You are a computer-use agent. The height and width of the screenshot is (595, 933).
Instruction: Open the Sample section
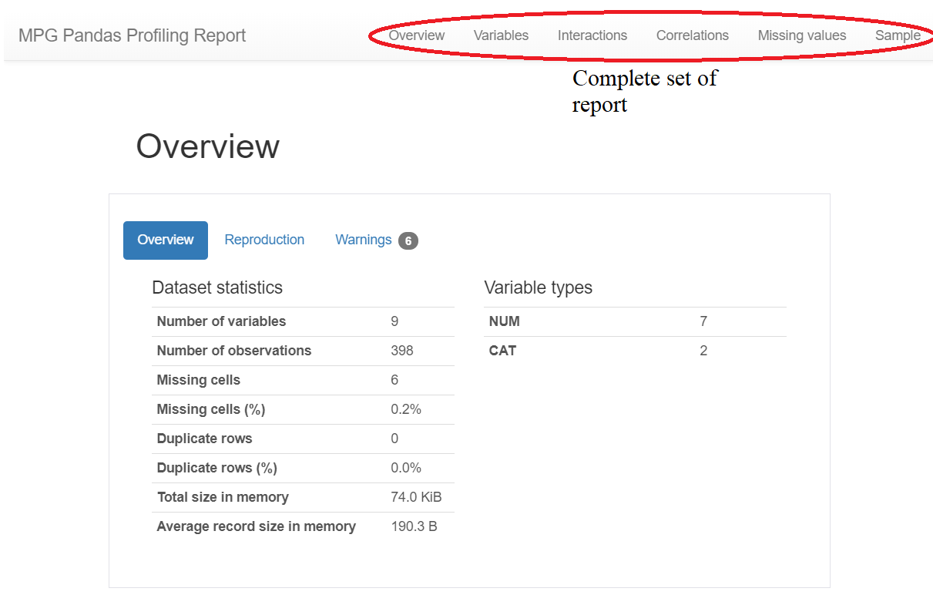(897, 35)
